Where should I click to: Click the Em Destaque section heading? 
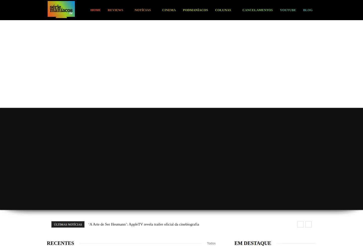coord(253,243)
